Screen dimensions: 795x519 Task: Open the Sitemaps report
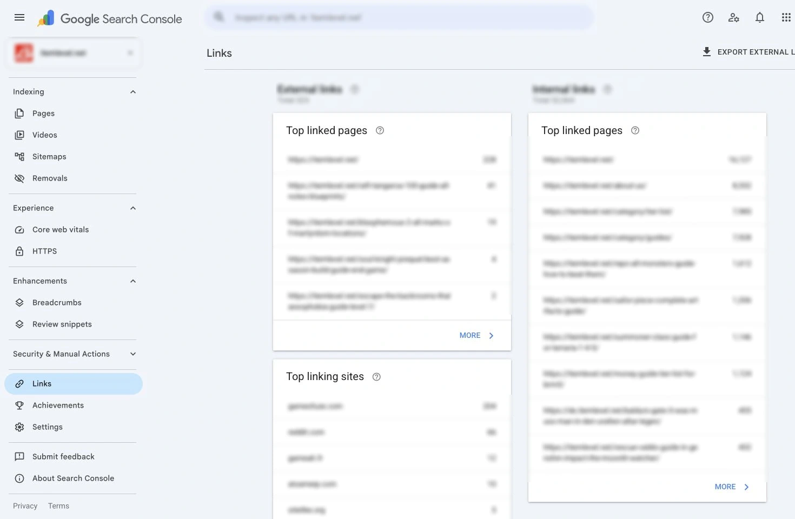click(x=74, y=157)
